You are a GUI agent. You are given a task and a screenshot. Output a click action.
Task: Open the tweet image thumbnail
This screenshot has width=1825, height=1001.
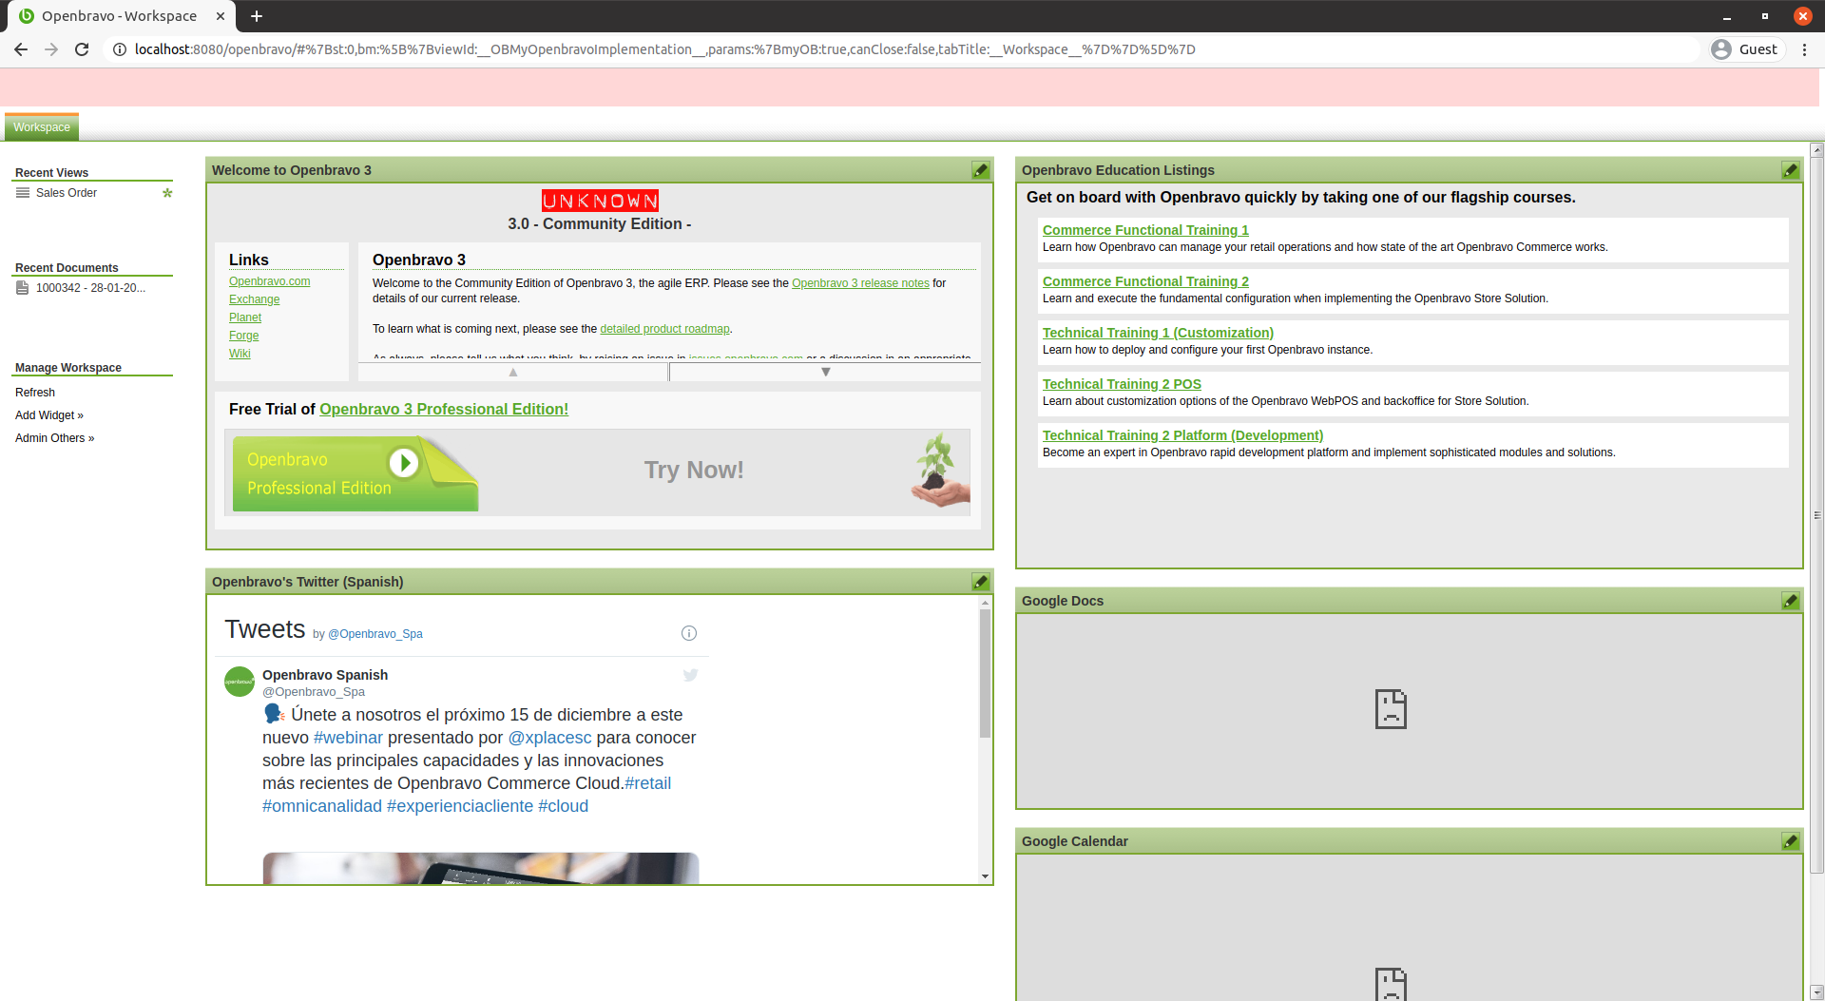tap(481, 868)
